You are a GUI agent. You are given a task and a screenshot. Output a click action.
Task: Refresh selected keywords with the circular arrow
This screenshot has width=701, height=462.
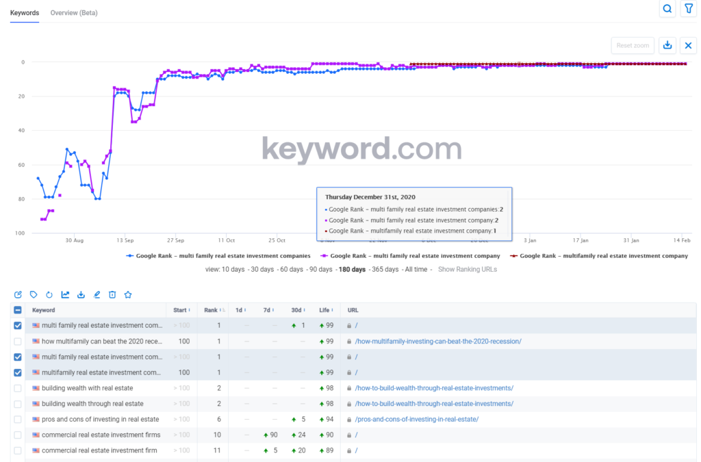[x=49, y=294]
